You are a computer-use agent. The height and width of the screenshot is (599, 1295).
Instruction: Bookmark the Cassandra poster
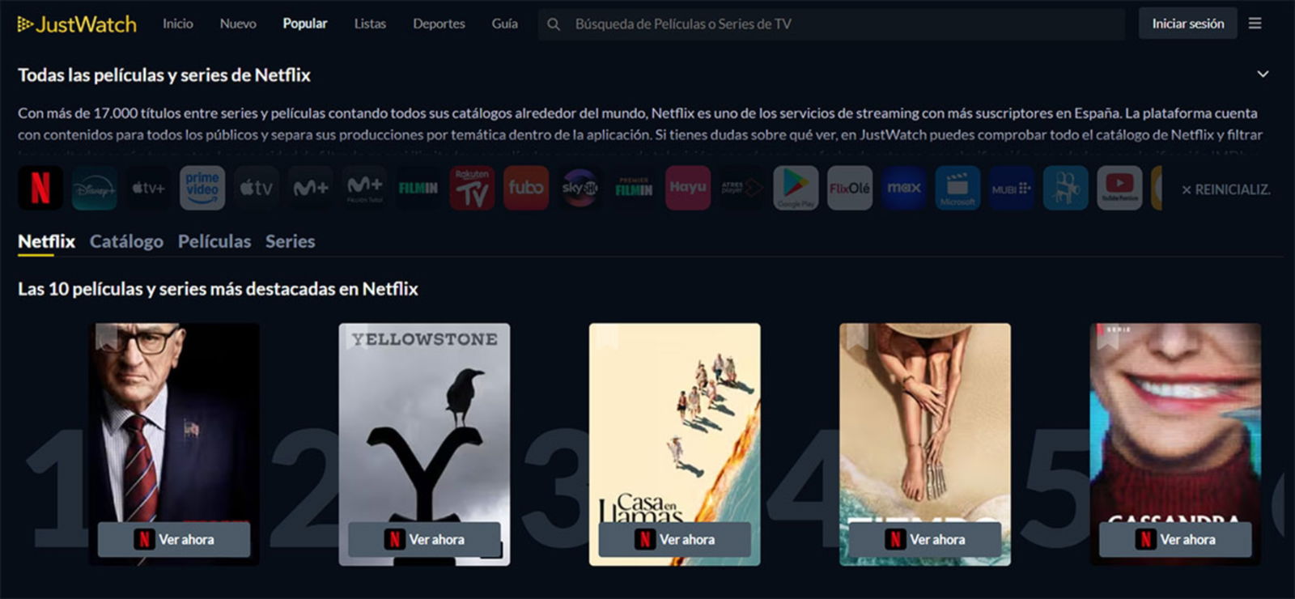pos(1108,337)
